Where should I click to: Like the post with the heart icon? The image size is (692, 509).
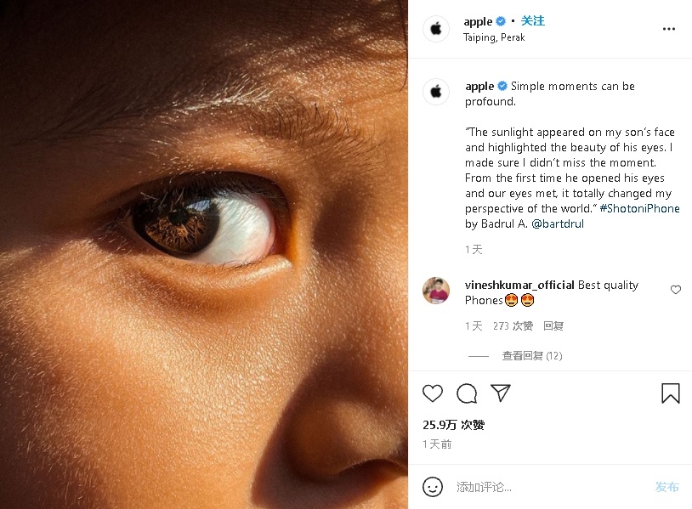[433, 393]
